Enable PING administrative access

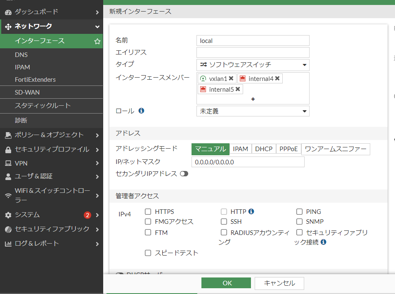click(299, 211)
